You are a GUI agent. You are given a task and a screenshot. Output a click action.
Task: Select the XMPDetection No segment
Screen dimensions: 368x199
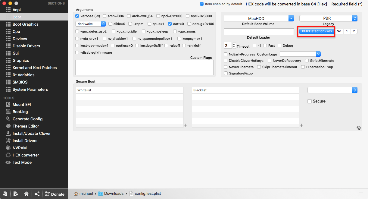[x=339, y=31]
